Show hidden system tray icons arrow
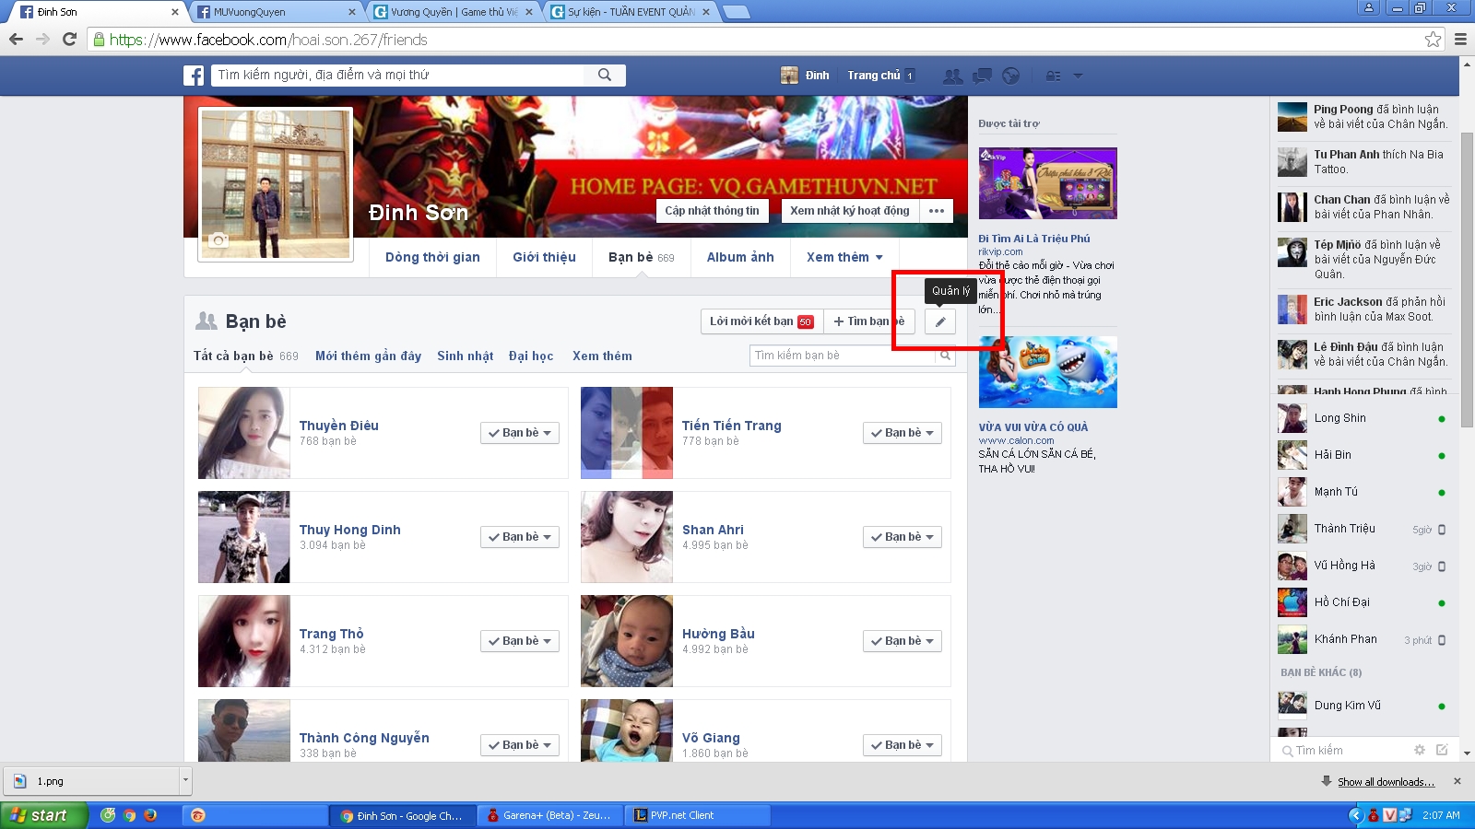The width and height of the screenshot is (1475, 829). tap(1354, 815)
